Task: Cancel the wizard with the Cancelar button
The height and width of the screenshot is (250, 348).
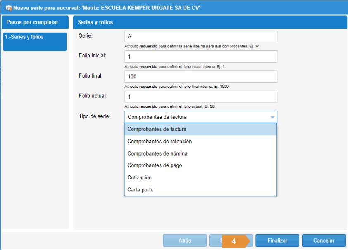Action: pyautogui.click(x=324, y=241)
